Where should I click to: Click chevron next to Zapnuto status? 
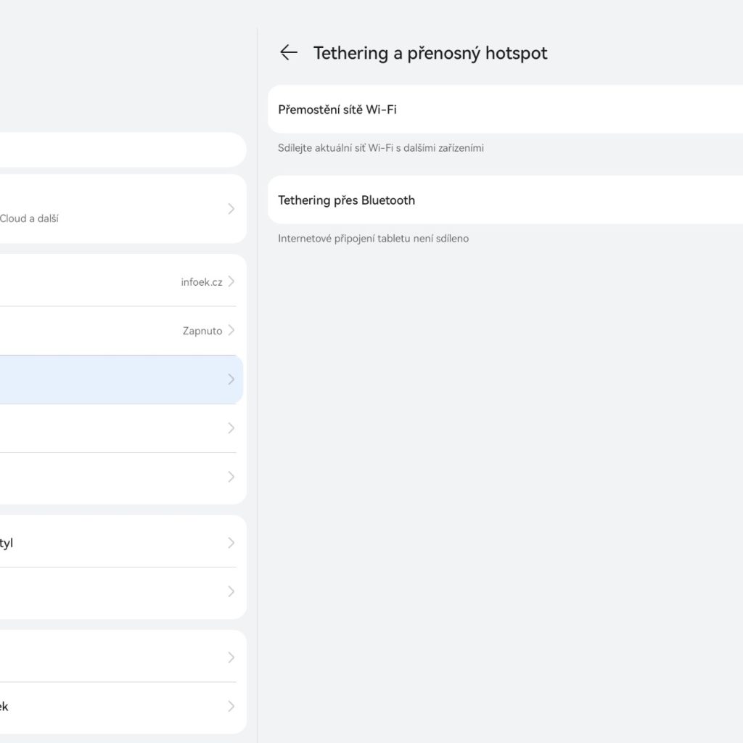(x=231, y=331)
